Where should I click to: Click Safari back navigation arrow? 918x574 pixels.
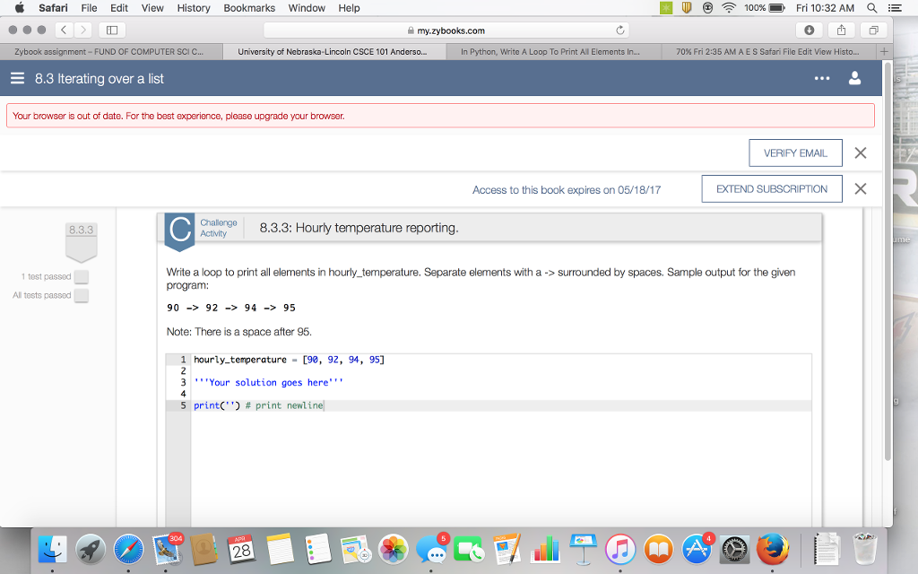pos(64,30)
